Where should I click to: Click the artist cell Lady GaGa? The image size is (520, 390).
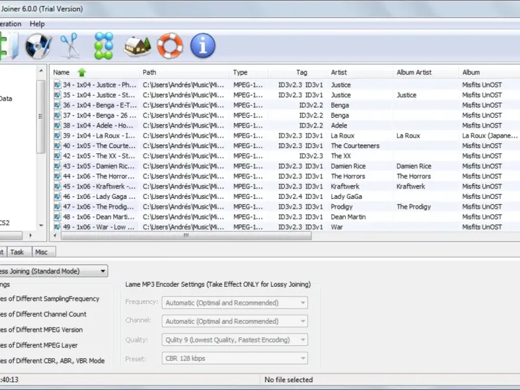[346, 197]
